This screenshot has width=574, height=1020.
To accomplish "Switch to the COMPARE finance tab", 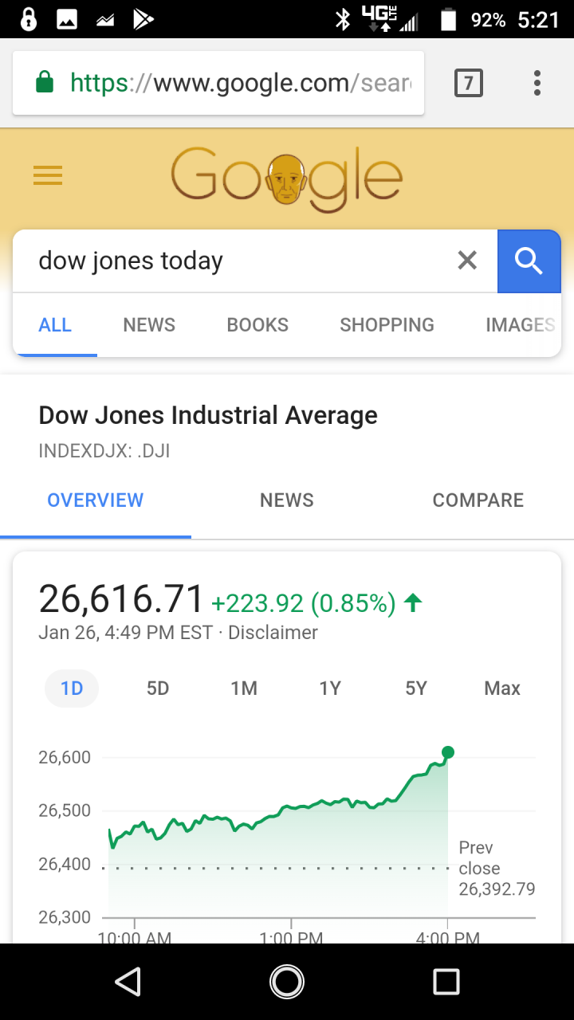I will pos(478,500).
